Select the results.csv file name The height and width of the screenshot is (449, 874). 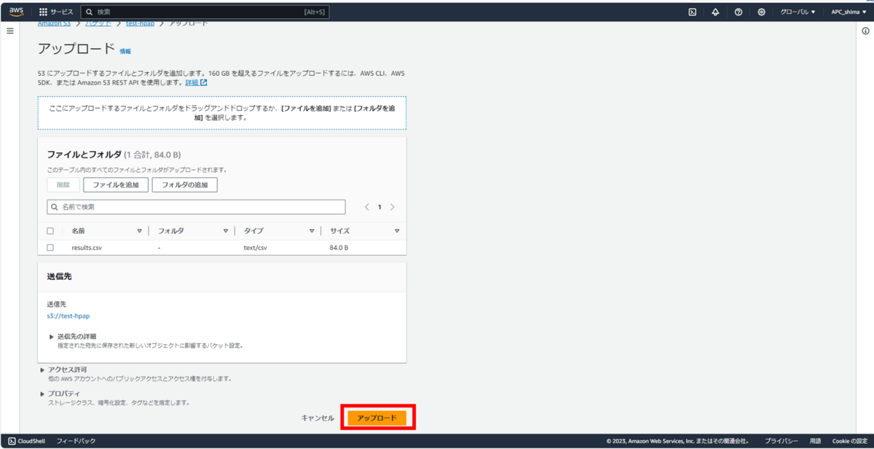[87, 248]
